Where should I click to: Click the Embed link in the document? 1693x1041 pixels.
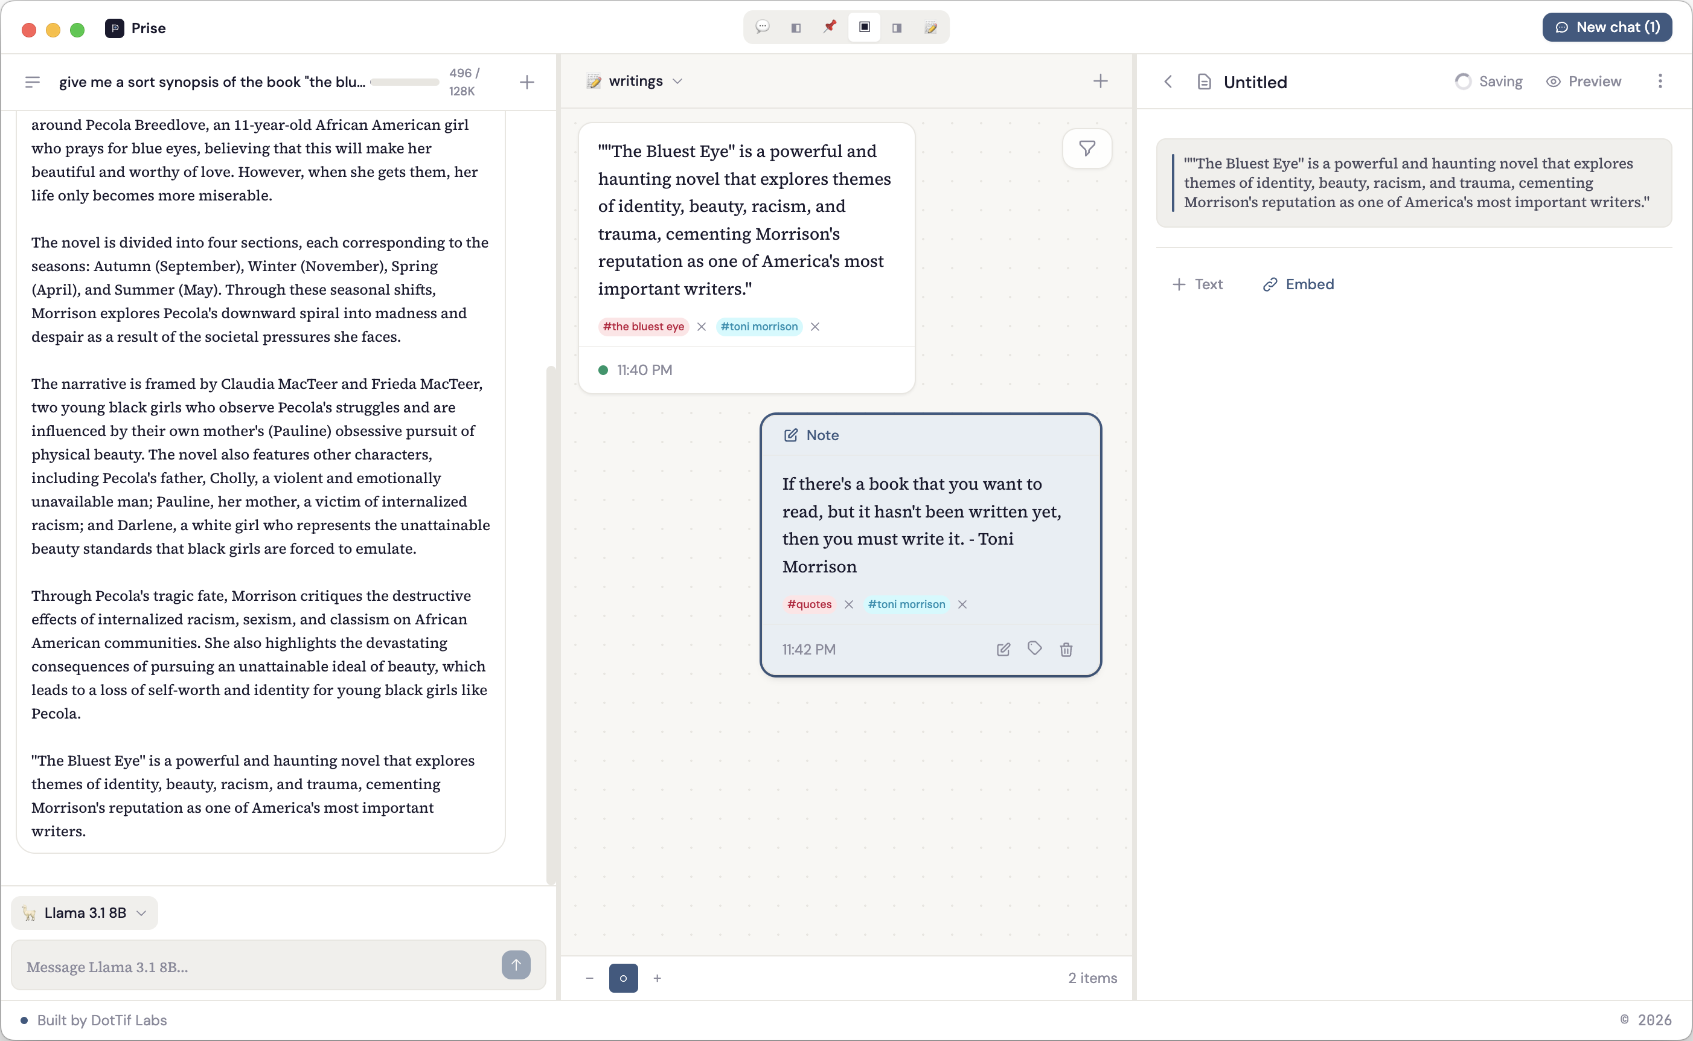[1298, 284]
